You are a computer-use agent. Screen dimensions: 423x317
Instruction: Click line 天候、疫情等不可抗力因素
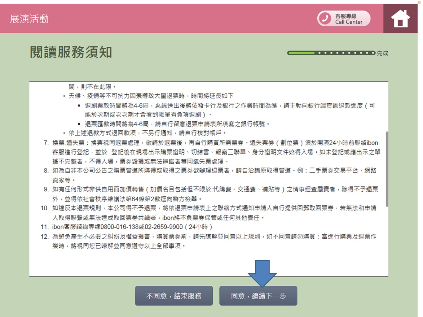click(x=151, y=96)
